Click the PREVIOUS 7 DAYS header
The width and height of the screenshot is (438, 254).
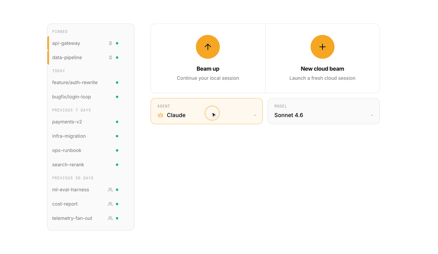click(72, 110)
